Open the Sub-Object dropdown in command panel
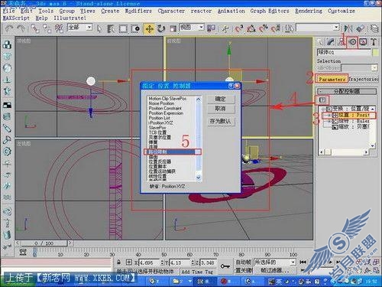The width and height of the screenshot is (382, 287). [x=374, y=68]
